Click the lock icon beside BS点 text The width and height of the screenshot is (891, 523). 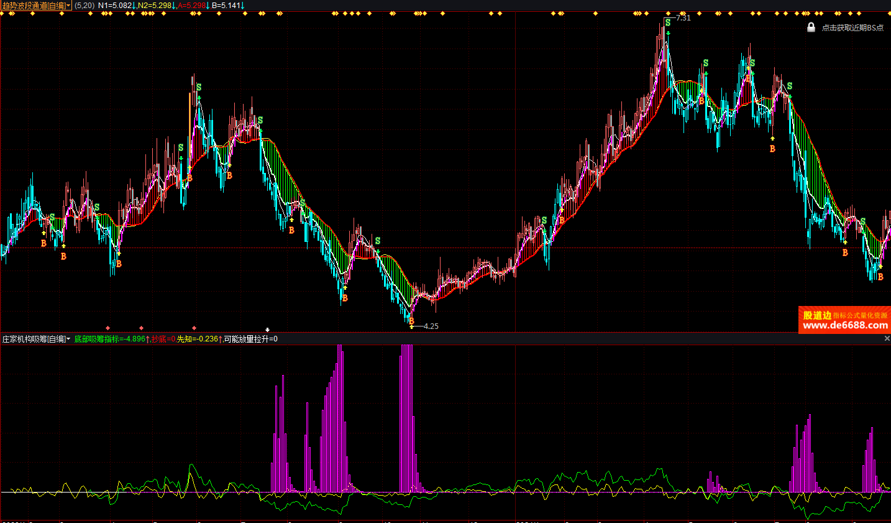click(x=811, y=27)
